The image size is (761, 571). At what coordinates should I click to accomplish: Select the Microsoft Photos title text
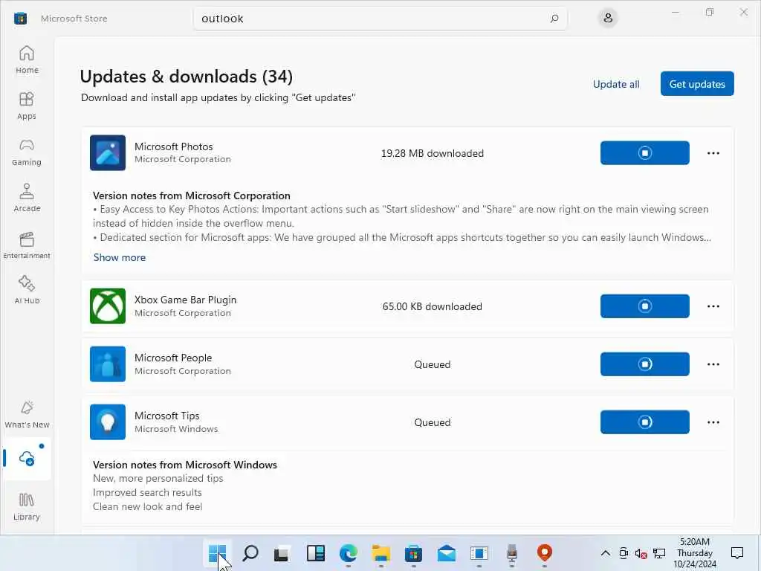(173, 146)
